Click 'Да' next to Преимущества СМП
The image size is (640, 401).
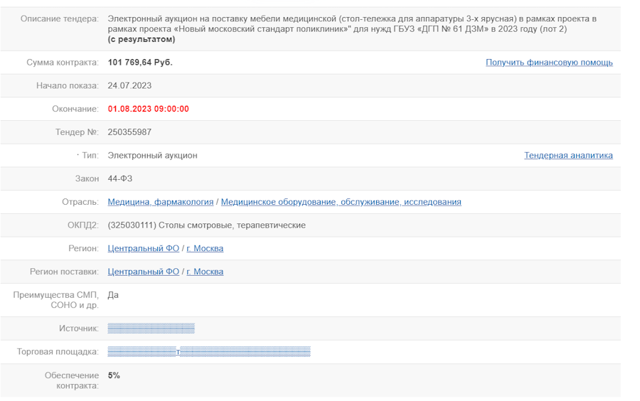[113, 294]
